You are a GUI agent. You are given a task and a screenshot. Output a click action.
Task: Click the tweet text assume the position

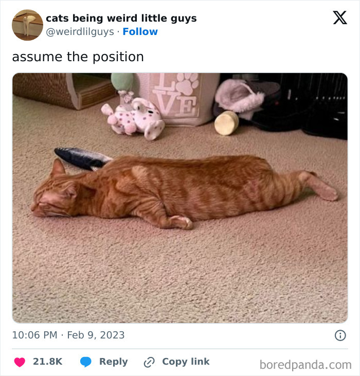[x=78, y=57]
